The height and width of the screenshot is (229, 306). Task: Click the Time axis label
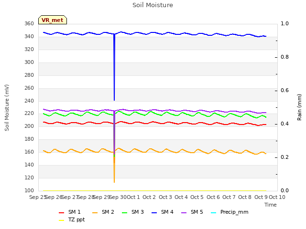pos(271,205)
